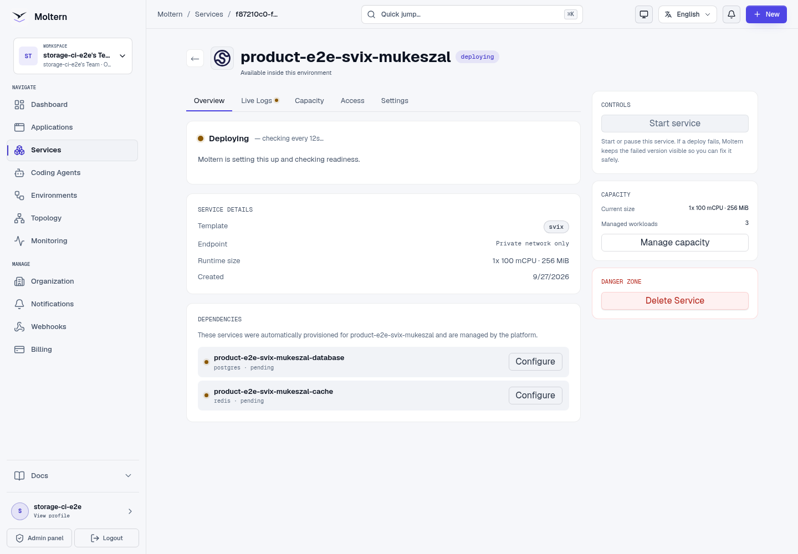Open storage-ci-e2e profile chevron
This screenshot has height=554, width=798.
pyautogui.click(x=130, y=511)
